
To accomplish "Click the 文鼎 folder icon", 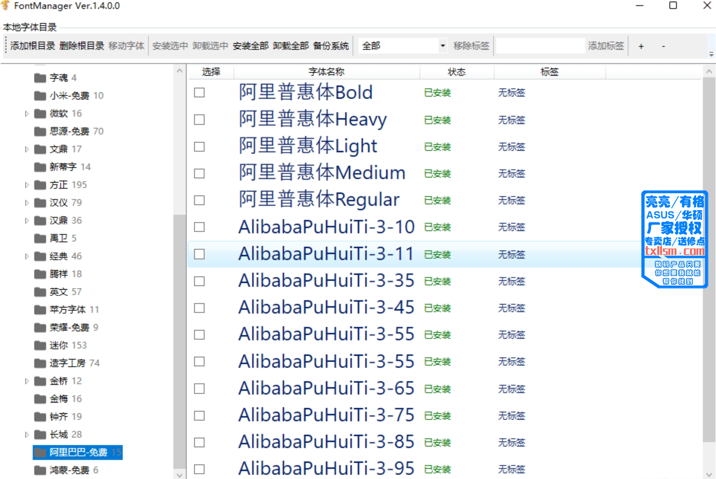I will (x=40, y=149).
